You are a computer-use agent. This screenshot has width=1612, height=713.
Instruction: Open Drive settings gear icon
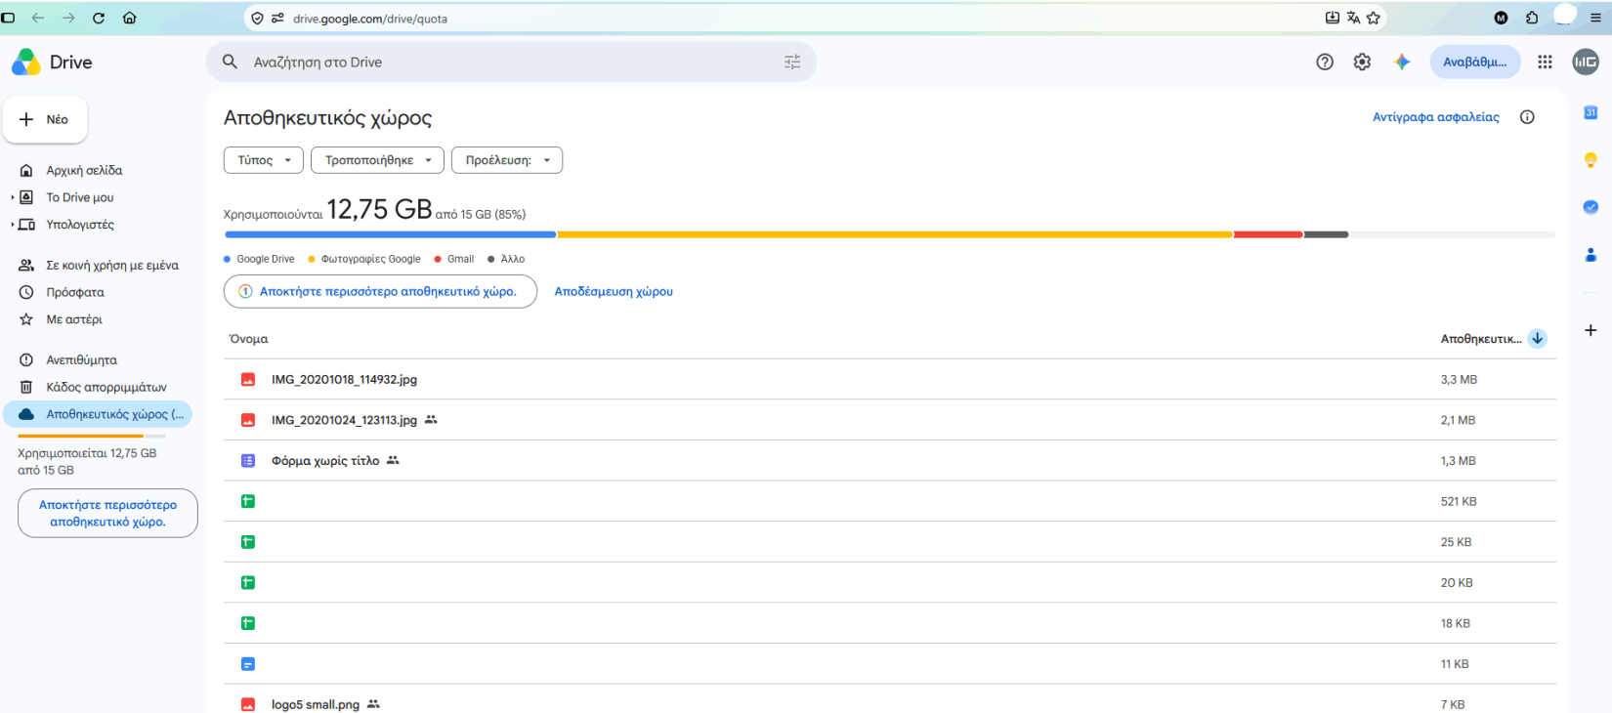pos(1362,62)
